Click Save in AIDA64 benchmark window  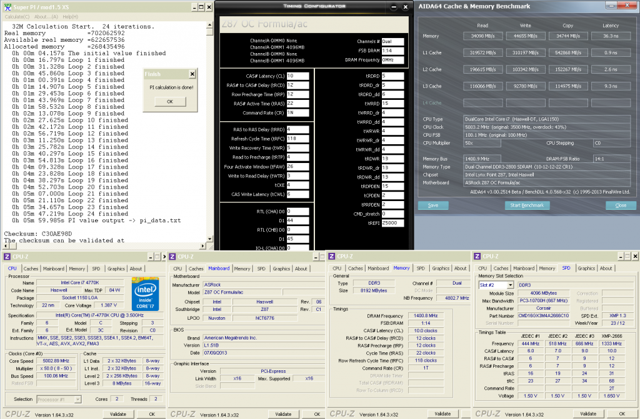(433, 205)
